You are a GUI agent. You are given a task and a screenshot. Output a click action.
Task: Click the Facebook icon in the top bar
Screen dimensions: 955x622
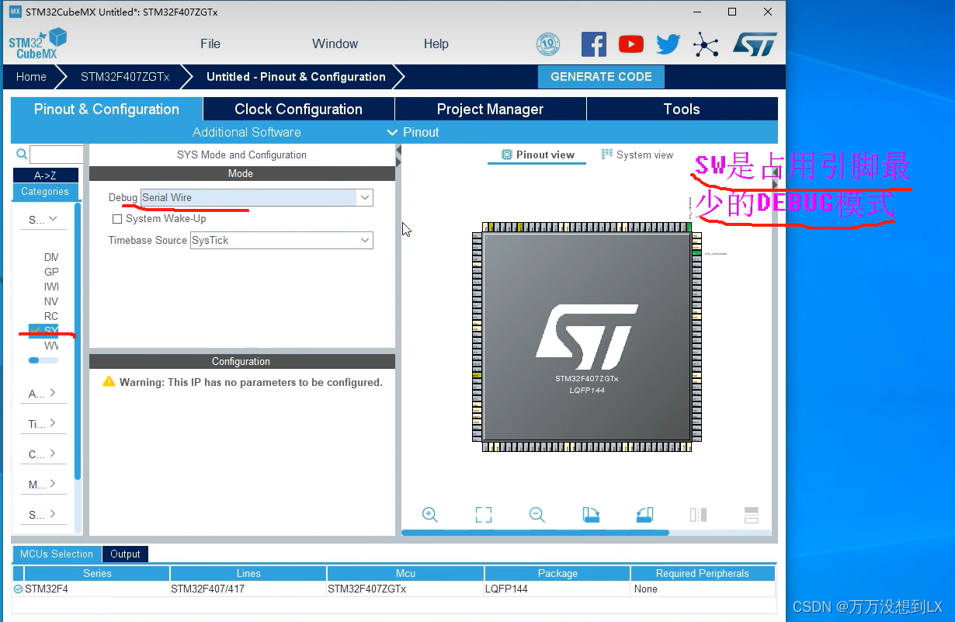click(594, 44)
